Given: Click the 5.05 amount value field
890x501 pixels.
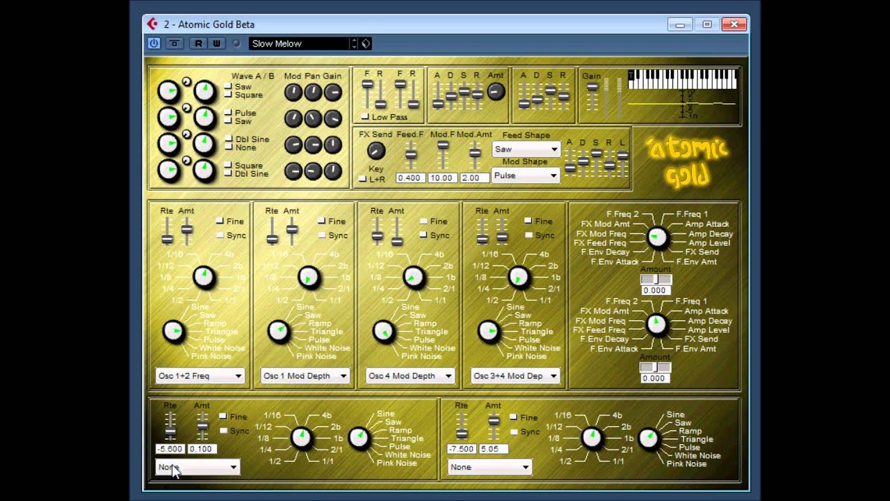Looking at the screenshot, I should coord(494,449).
